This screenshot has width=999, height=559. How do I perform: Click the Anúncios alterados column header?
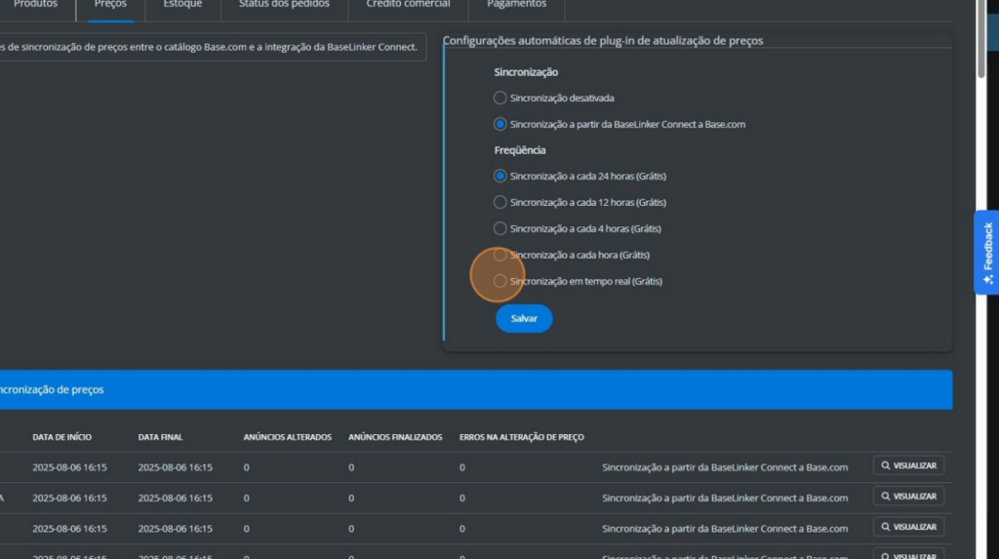click(288, 437)
